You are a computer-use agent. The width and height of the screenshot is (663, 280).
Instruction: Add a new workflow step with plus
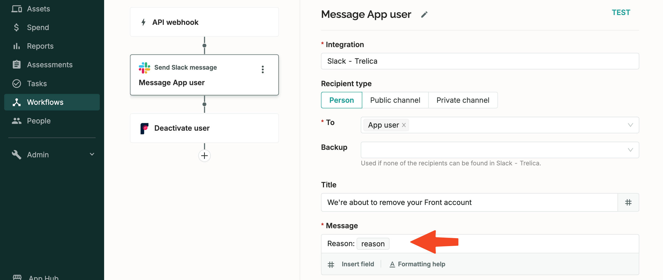click(x=204, y=156)
